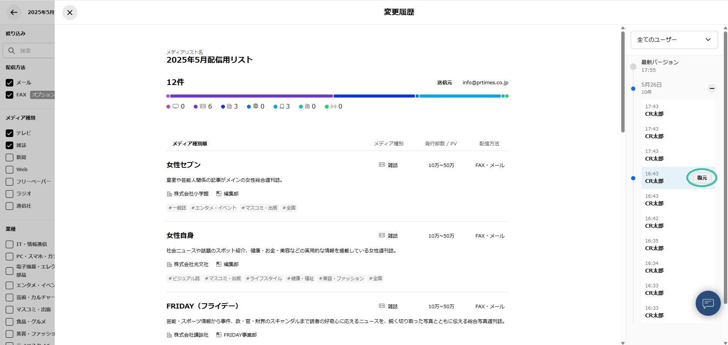Click the purple segment of distribution bar
Image resolution: width=728 pixels, height=345 pixels.
251,96
